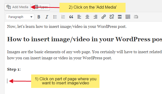Toggle the toolbar kitchen sink icon
This screenshot has width=162, height=94.
[128, 17]
